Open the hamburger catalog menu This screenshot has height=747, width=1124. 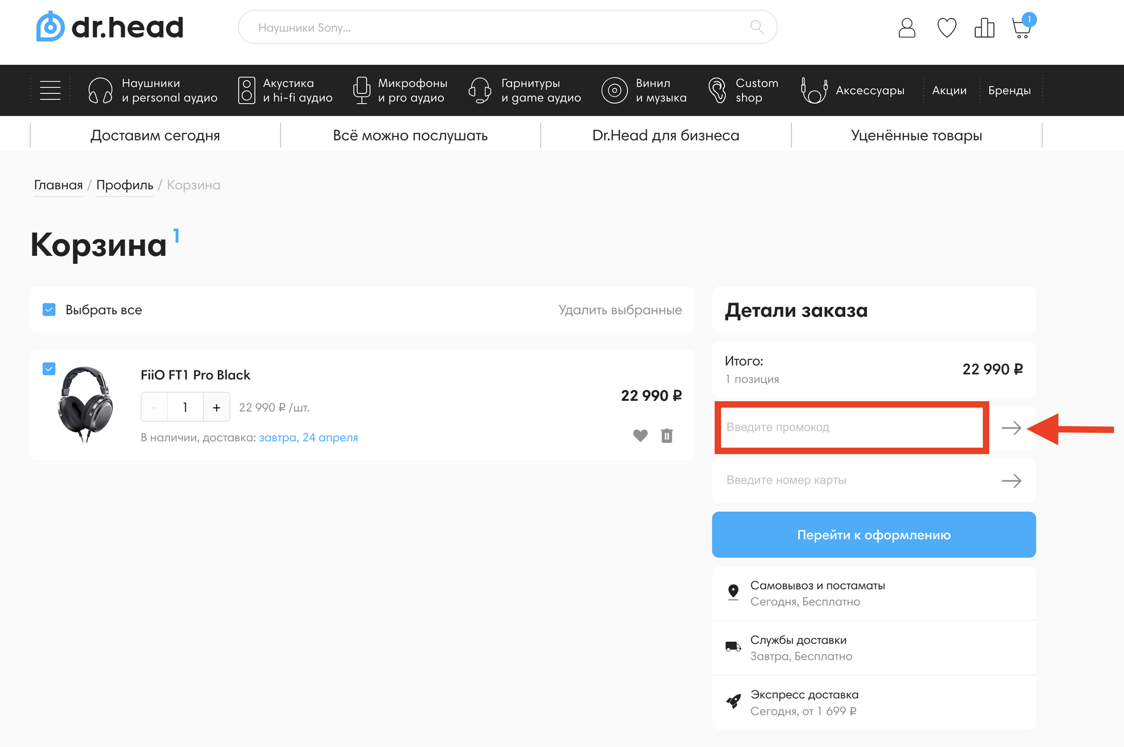(50, 91)
